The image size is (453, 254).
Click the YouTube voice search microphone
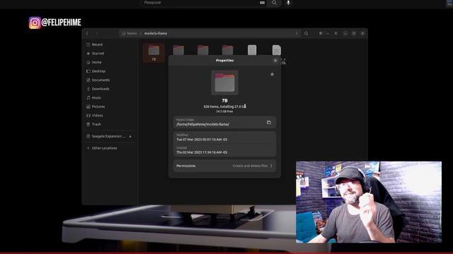tap(288, 3)
